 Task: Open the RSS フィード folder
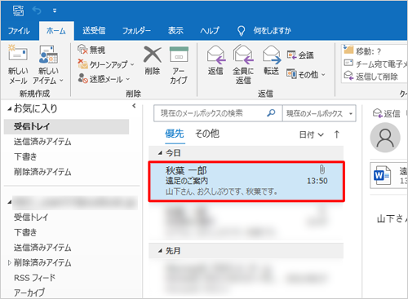click(34, 278)
